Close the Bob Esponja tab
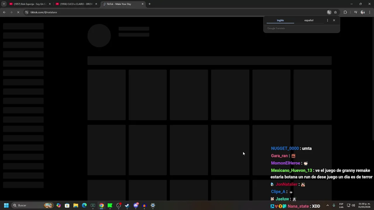 click(x=50, y=4)
